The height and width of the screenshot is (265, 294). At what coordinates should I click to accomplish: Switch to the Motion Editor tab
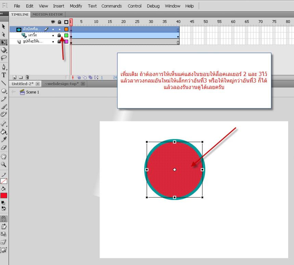48,14
